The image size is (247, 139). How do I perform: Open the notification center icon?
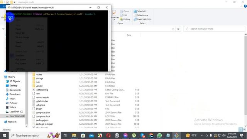[242, 136]
